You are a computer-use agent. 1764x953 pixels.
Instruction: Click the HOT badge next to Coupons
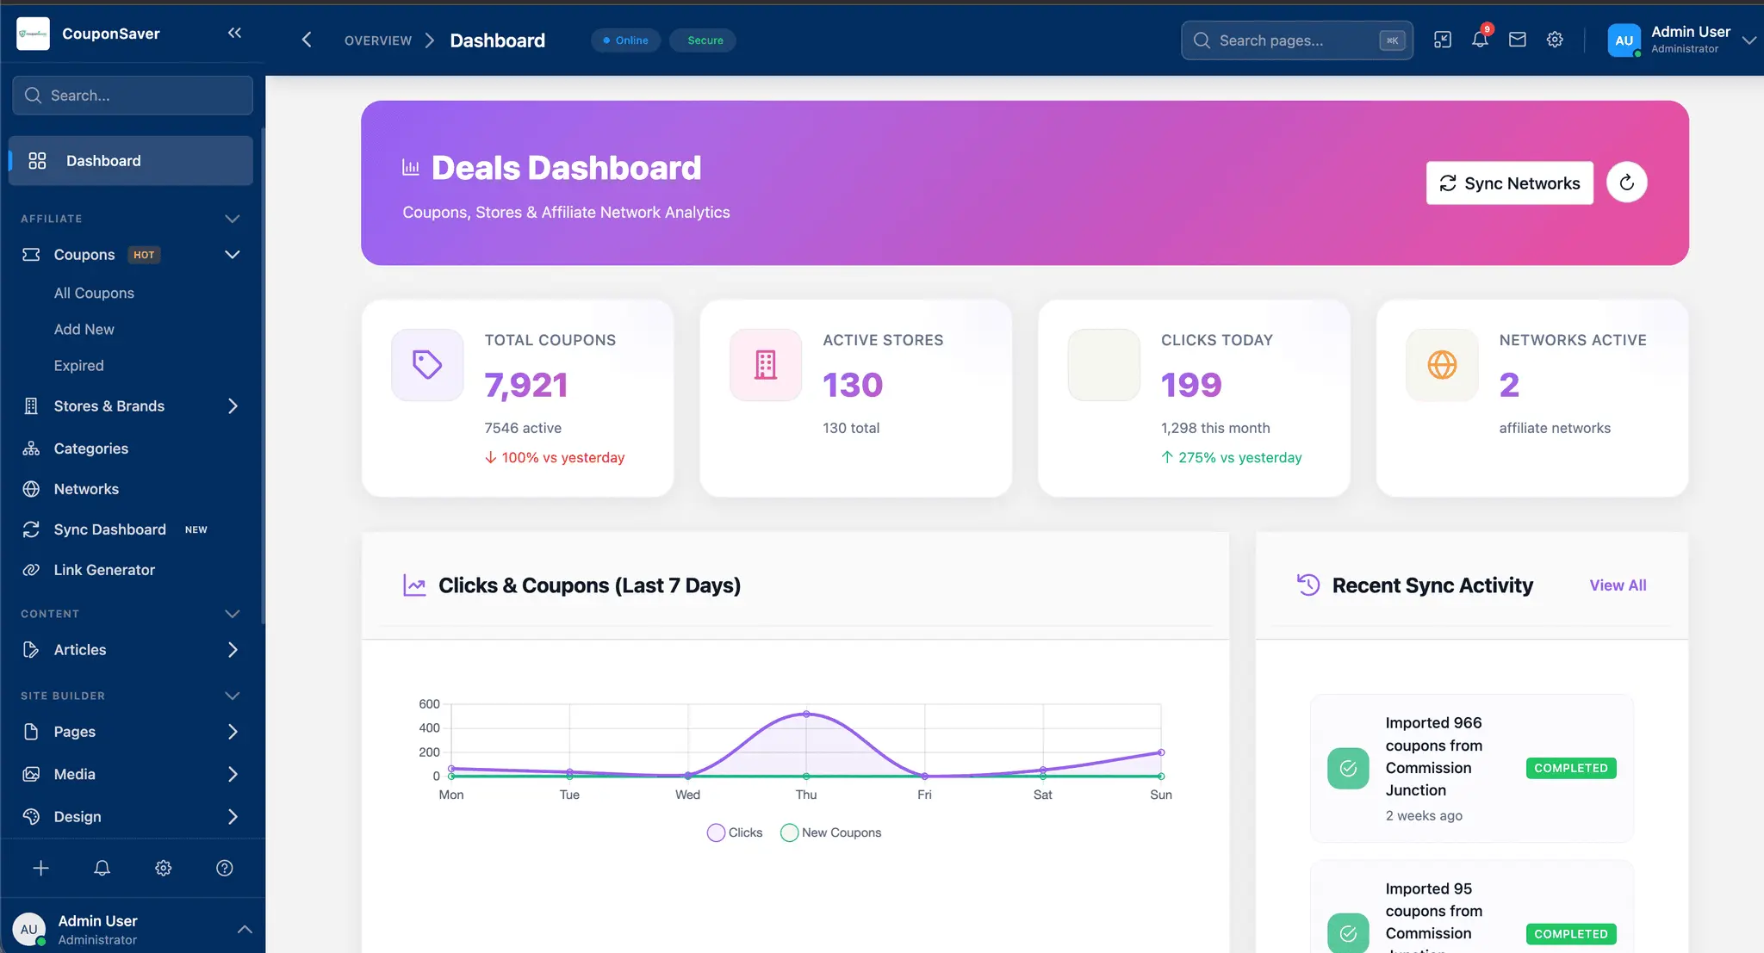[144, 254]
